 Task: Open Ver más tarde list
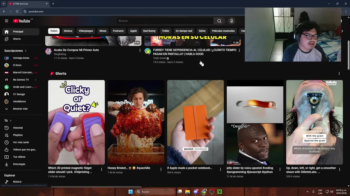[21, 142]
